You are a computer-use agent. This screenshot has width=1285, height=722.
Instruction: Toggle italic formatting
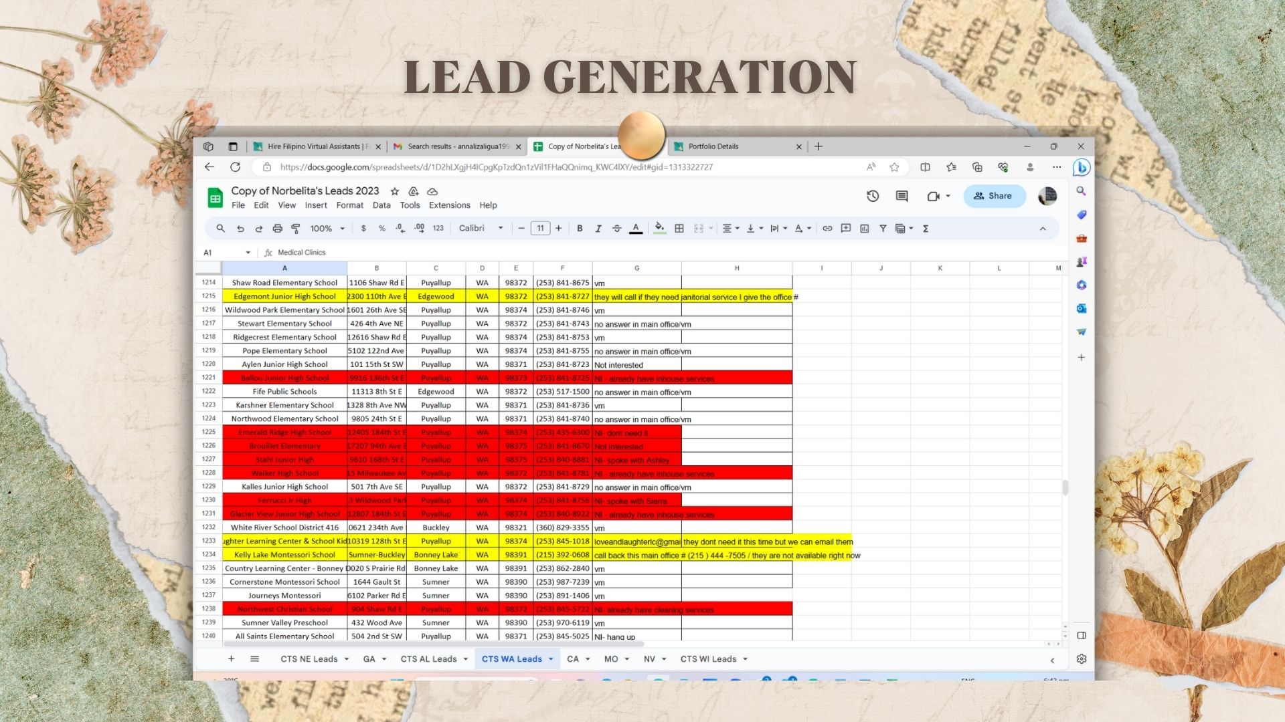click(x=598, y=229)
